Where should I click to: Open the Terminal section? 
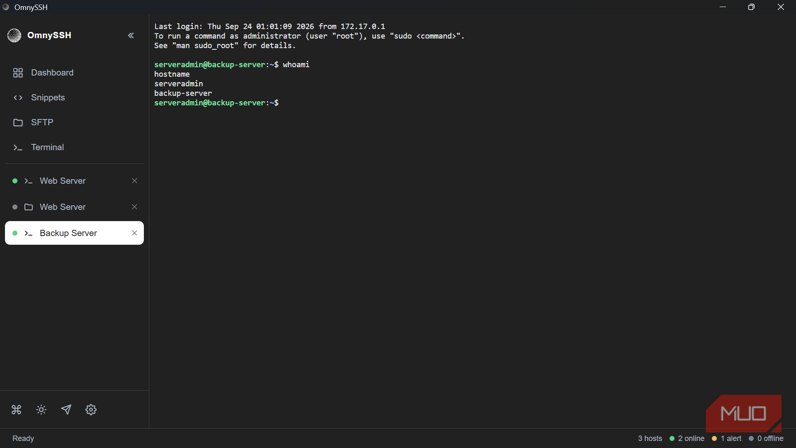(x=74, y=147)
